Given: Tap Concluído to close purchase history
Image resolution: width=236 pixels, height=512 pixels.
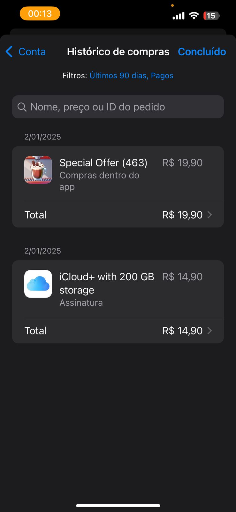Looking at the screenshot, I should tap(202, 52).
